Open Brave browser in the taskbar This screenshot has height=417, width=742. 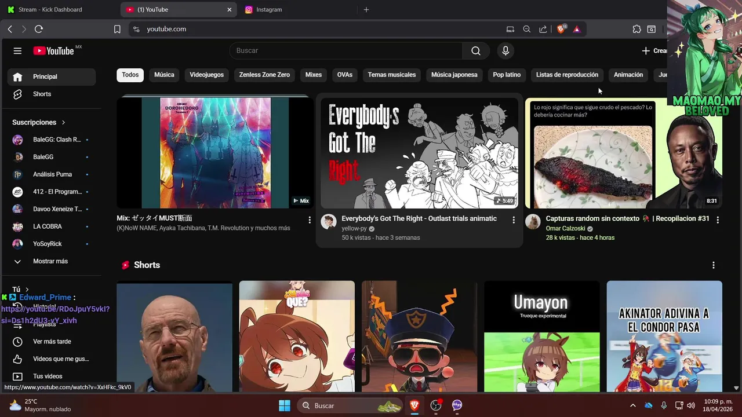click(414, 405)
